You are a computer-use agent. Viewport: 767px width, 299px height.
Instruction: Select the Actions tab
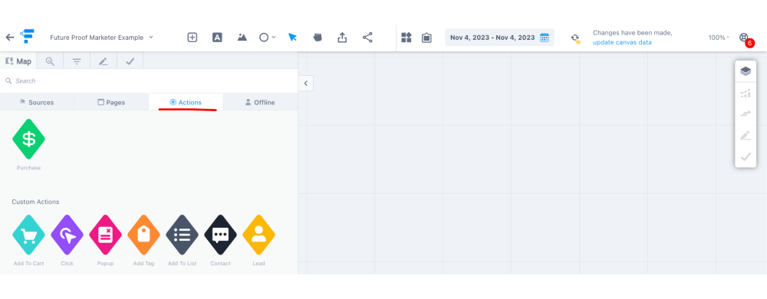(186, 102)
